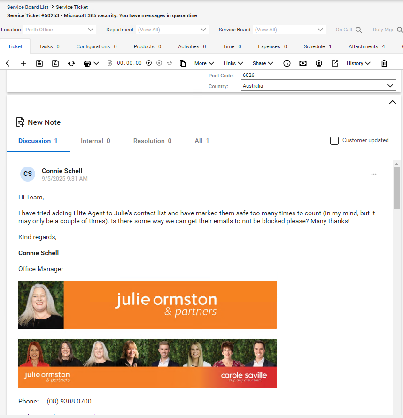Select the Resolution notes tab

click(x=152, y=141)
